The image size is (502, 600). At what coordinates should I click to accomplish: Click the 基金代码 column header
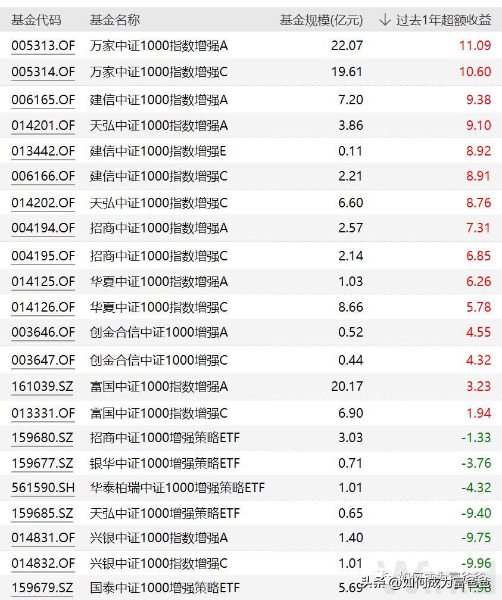point(36,20)
